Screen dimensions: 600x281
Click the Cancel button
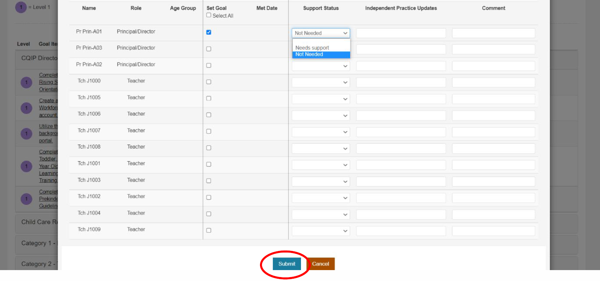click(x=320, y=264)
